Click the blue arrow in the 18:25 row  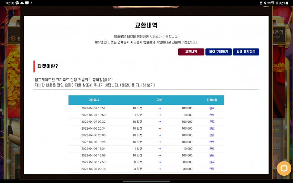tap(160, 142)
